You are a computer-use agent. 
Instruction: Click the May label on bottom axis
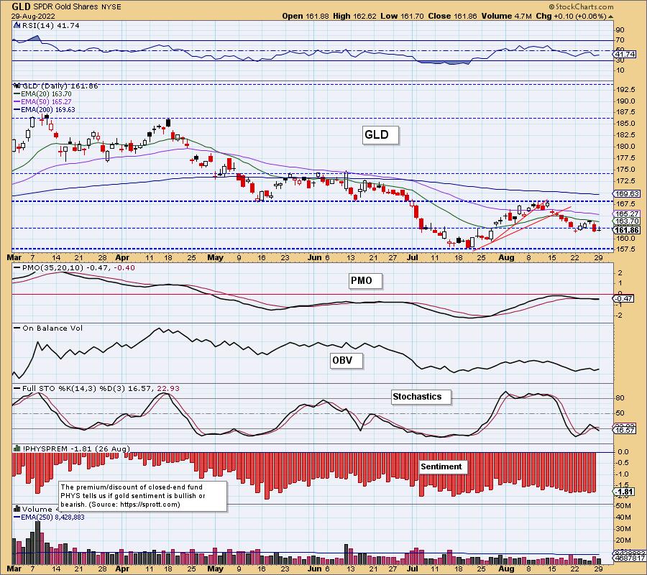coord(215,569)
